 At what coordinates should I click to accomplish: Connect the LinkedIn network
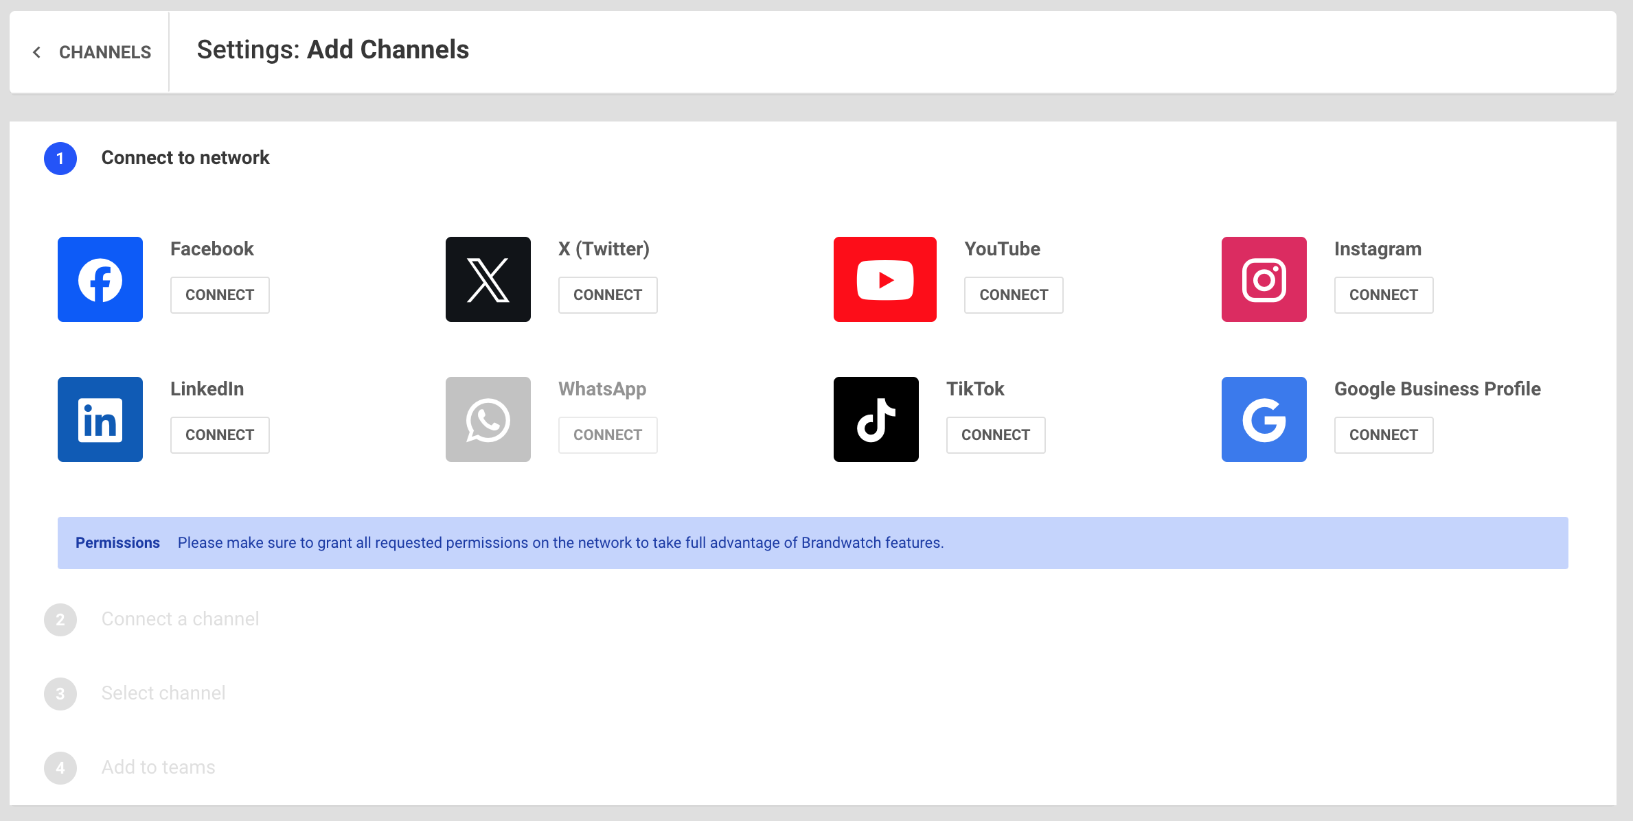220,435
